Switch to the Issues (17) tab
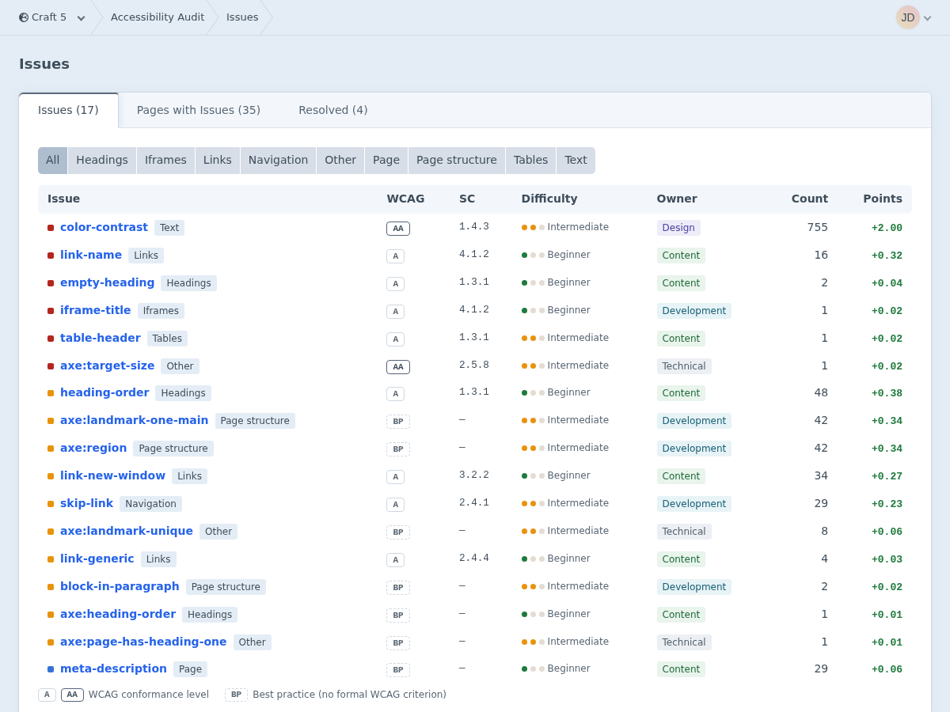Image resolution: width=950 pixels, height=712 pixels. tap(69, 110)
